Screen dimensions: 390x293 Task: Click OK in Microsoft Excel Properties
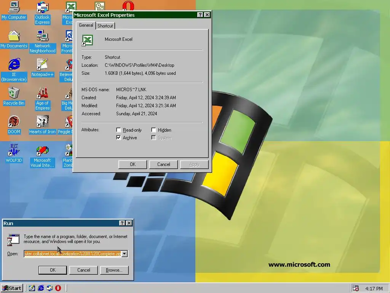[x=133, y=164]
